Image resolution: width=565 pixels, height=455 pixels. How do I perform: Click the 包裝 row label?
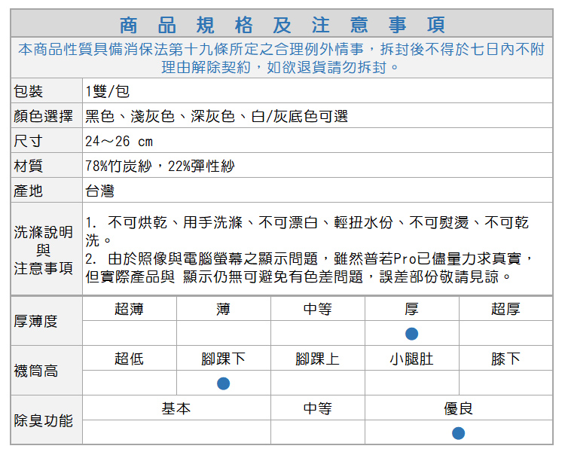[29, 92]
